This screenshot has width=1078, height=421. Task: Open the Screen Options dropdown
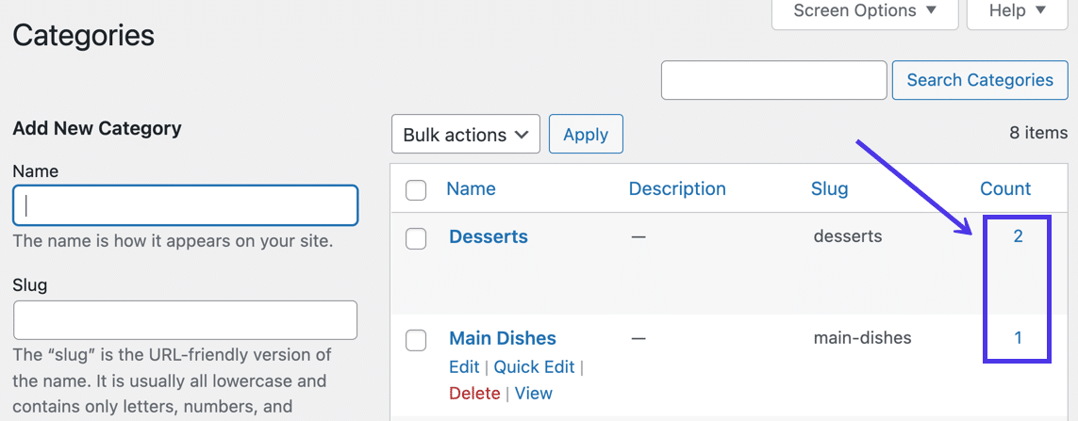coord(865,11)
